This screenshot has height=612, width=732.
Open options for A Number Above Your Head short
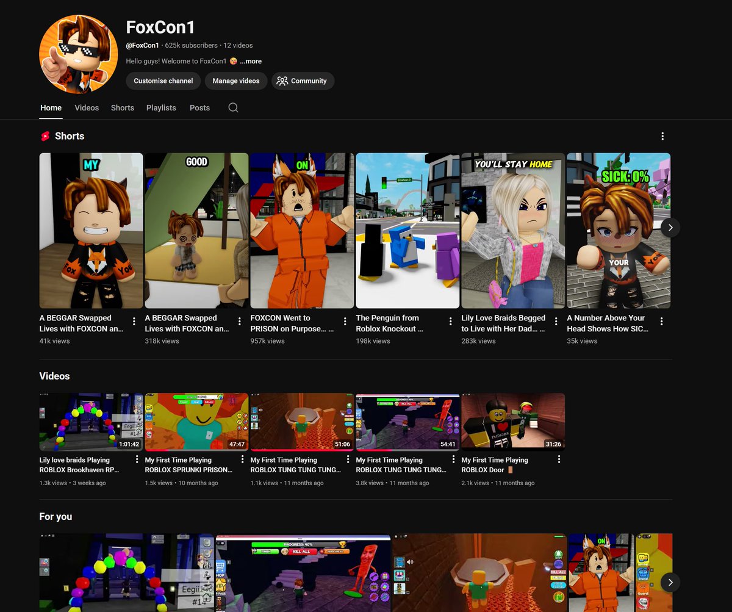click(x=662, y=322)
